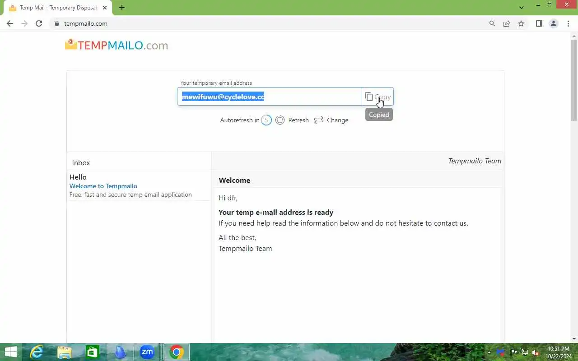Click the Change arrows icon
This screenshot has width=578, height=361.
(x=319, y=120)
